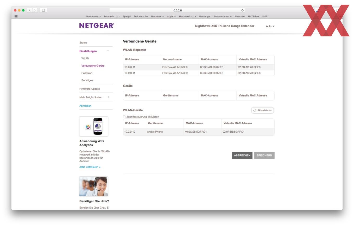
Task: Open the Facebook bookmark
Action: point(240,16)
